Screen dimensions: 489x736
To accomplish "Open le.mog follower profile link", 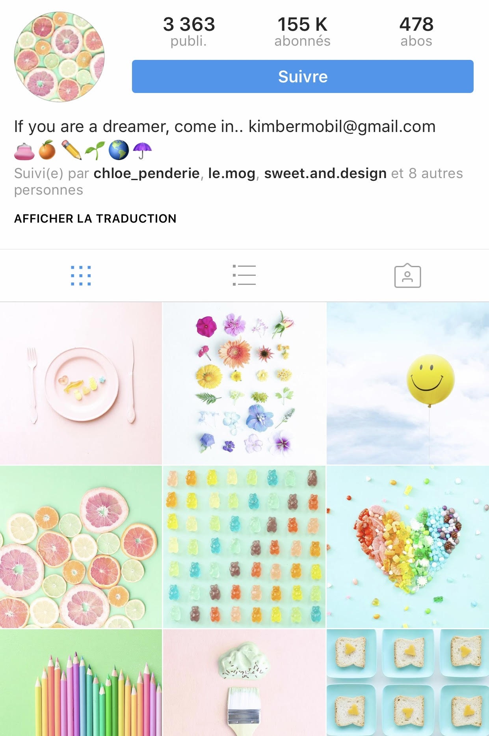I will [232, 173].
